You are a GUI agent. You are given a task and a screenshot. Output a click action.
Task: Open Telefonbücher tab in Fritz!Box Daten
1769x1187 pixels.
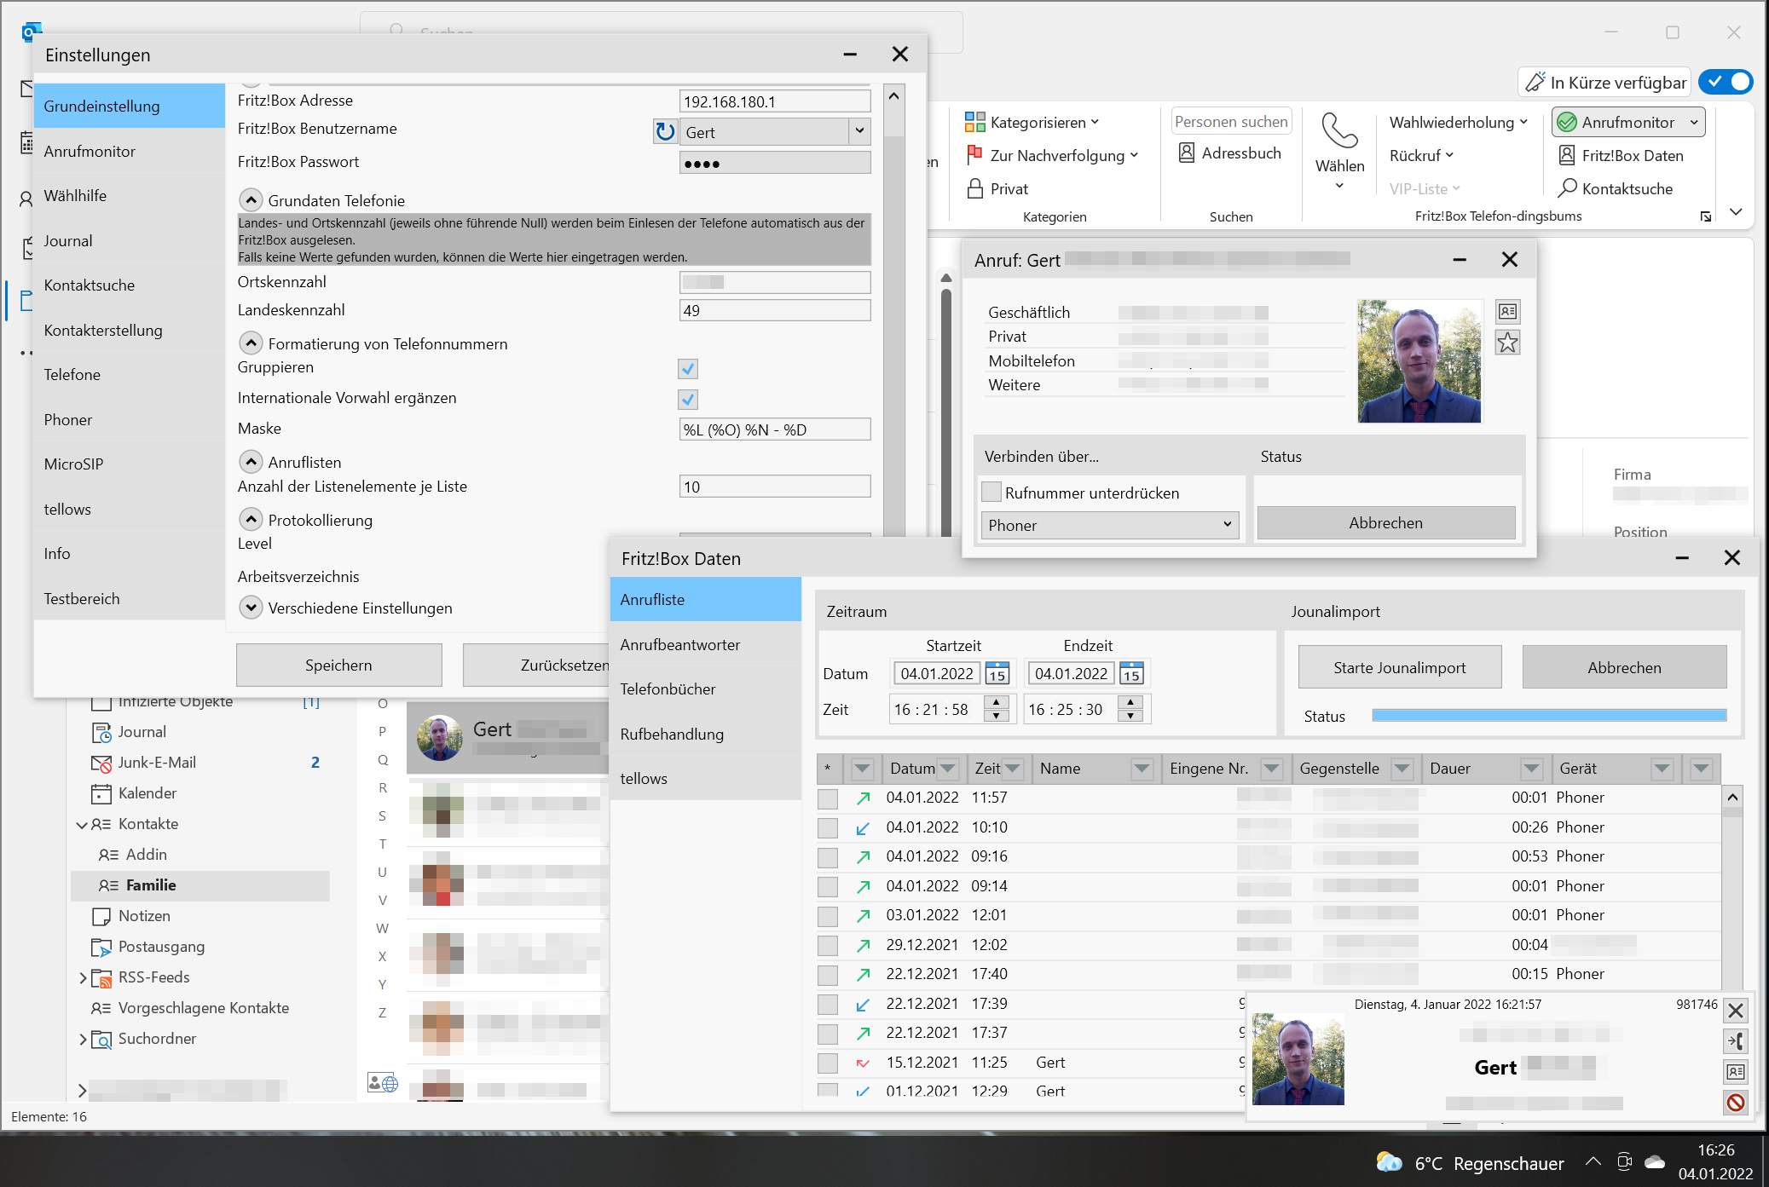pos(668,689)
